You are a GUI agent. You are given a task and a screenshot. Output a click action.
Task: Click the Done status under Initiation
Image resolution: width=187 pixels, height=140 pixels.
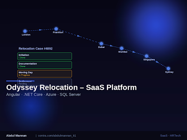tap(22, 58)
